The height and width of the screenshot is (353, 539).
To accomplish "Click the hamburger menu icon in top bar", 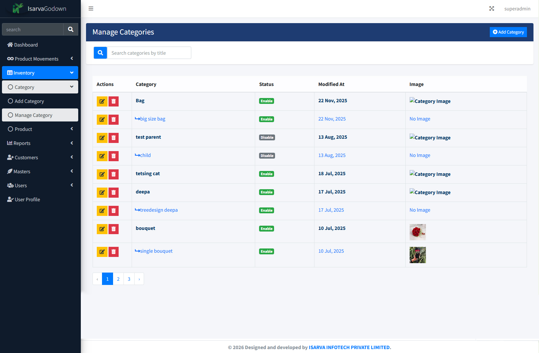I will tap(91, 8).
